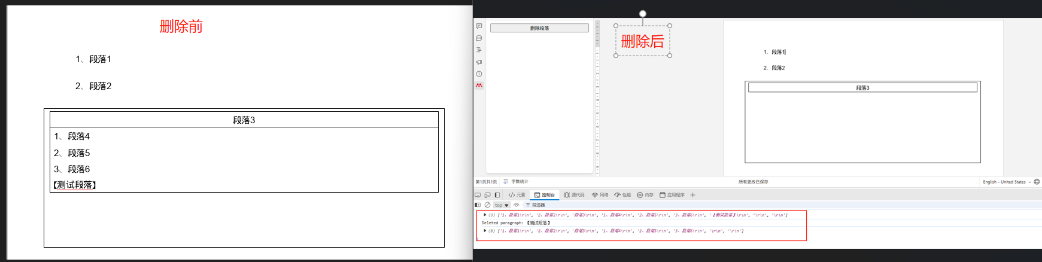Click the megaphone feedback icon in sidebar
1042x262 pixels.
pyautogui.click(x=479, y=62)
